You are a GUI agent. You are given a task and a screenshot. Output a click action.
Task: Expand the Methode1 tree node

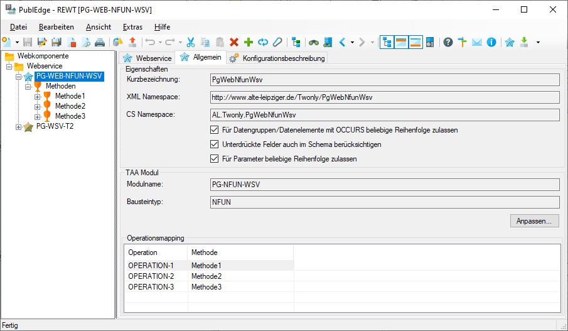(38, 96)
